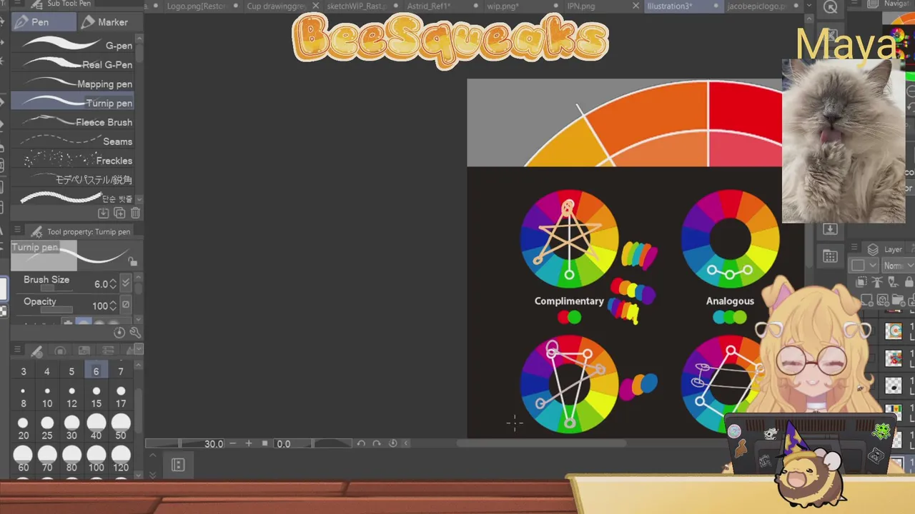Screen dimensions: 915x514
Task: Click the Navigator panel magnifier icon
Action: pos(830,7)
